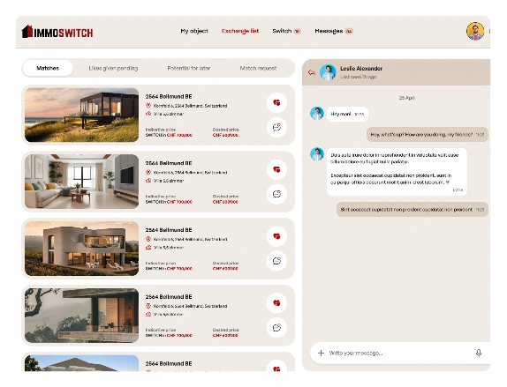
Task: Click villa type icon on living room listing
Action: tap(148, 181)
